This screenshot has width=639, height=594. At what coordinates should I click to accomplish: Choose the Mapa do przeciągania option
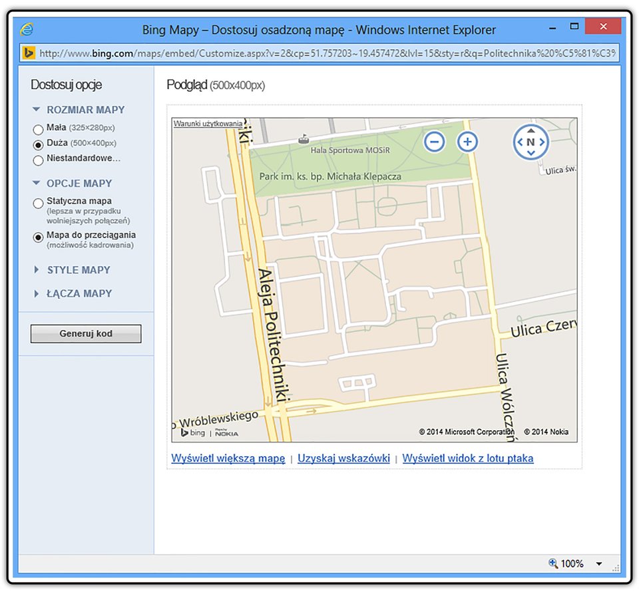point(38,237)
